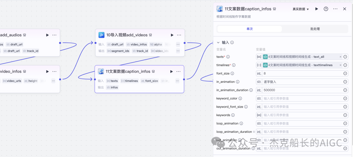Open reference picker for texts field
353x157 pixels.
click(x=345, y=57)
